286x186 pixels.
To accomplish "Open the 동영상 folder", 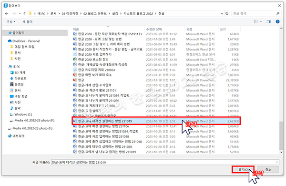I will [17, 84].
